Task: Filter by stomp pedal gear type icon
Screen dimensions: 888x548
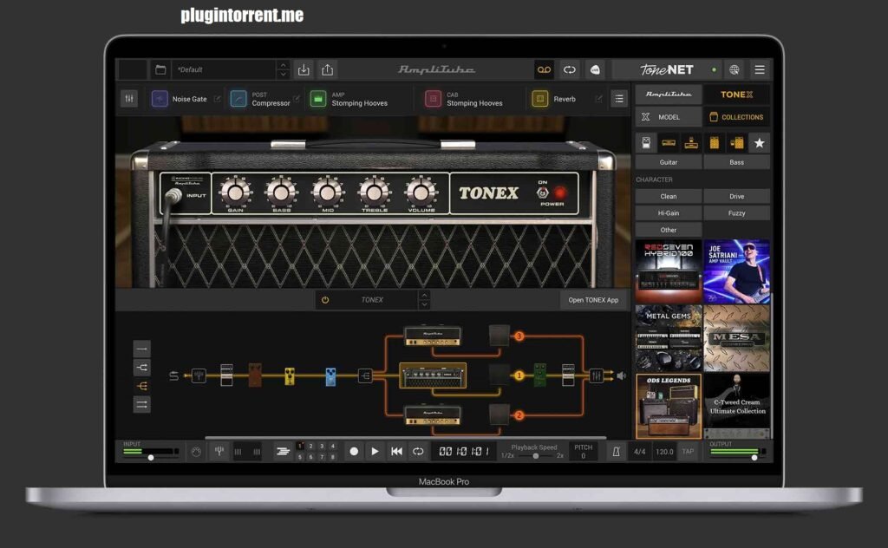Action: tap(645, 143)
